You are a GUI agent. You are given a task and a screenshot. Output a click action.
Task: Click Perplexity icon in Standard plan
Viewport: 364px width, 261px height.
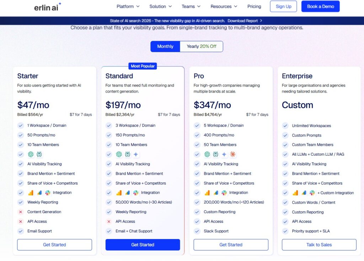(128, 154)
